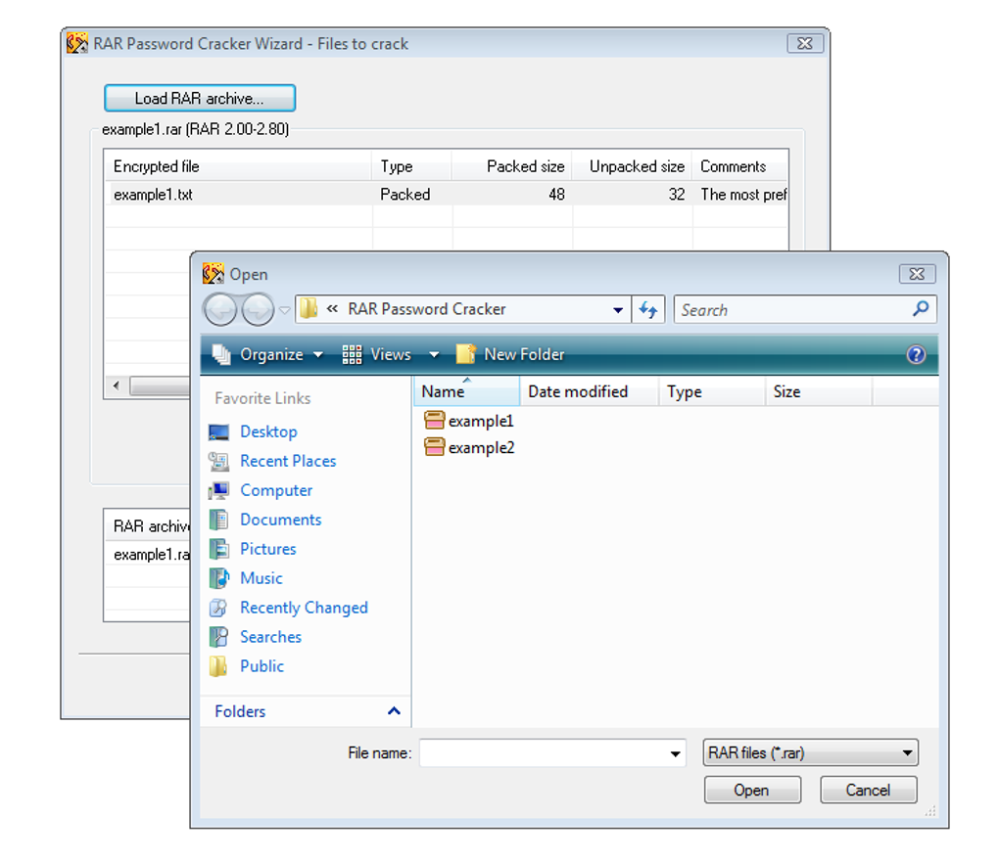Open the Music favorite link

[x=262, y=578]
